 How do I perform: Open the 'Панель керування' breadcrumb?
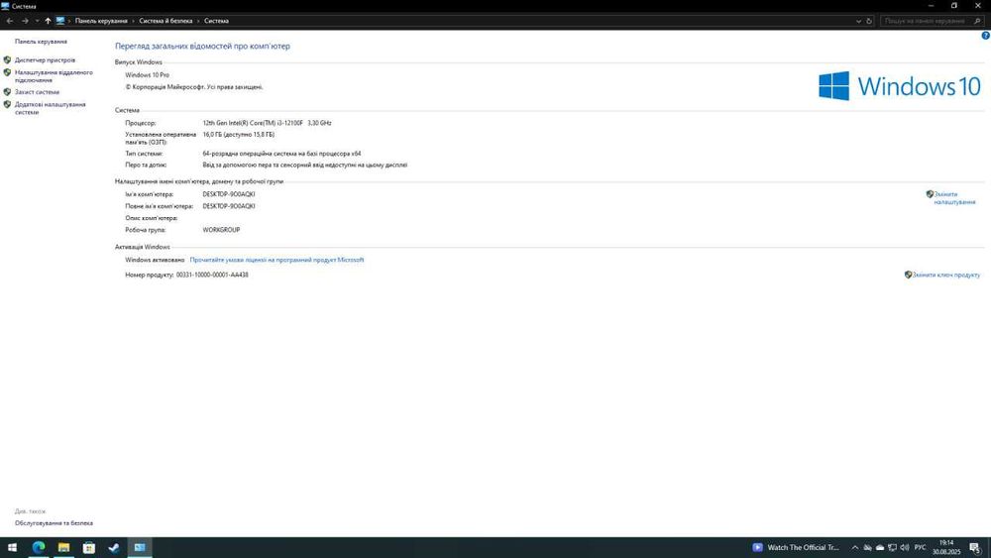click(x=101, y=21)
